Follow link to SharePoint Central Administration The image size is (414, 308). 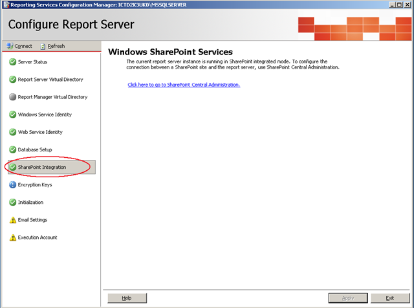pyautogui.click(x=184, y=85)
